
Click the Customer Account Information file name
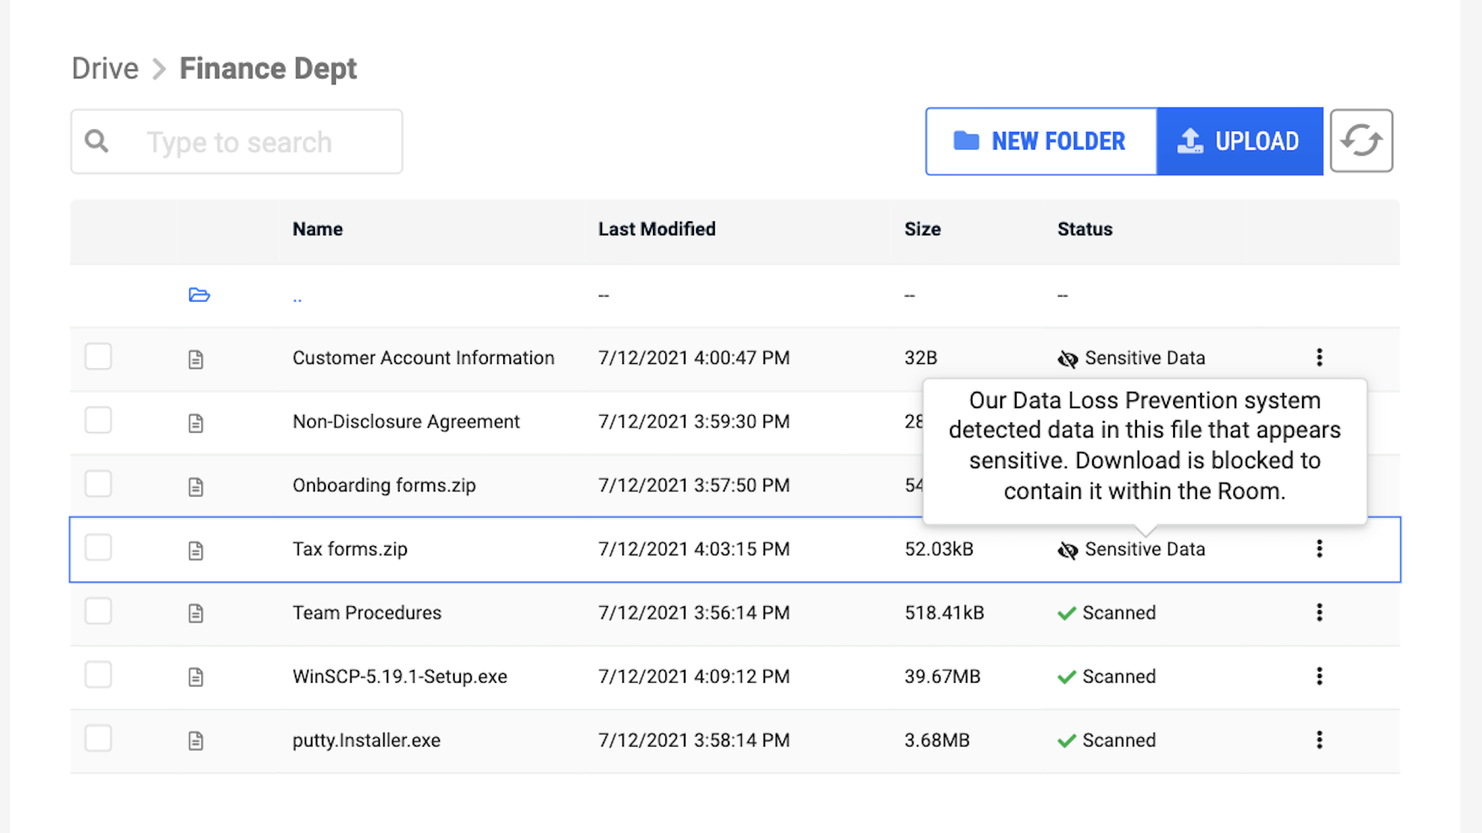[x=423, y=358]
